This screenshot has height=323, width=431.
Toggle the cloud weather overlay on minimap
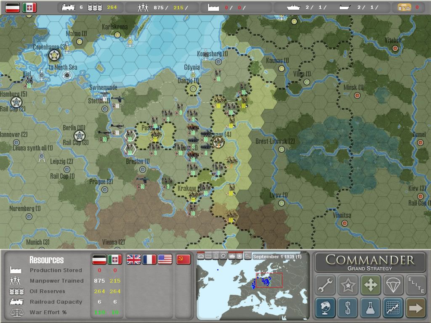point(201,256)
